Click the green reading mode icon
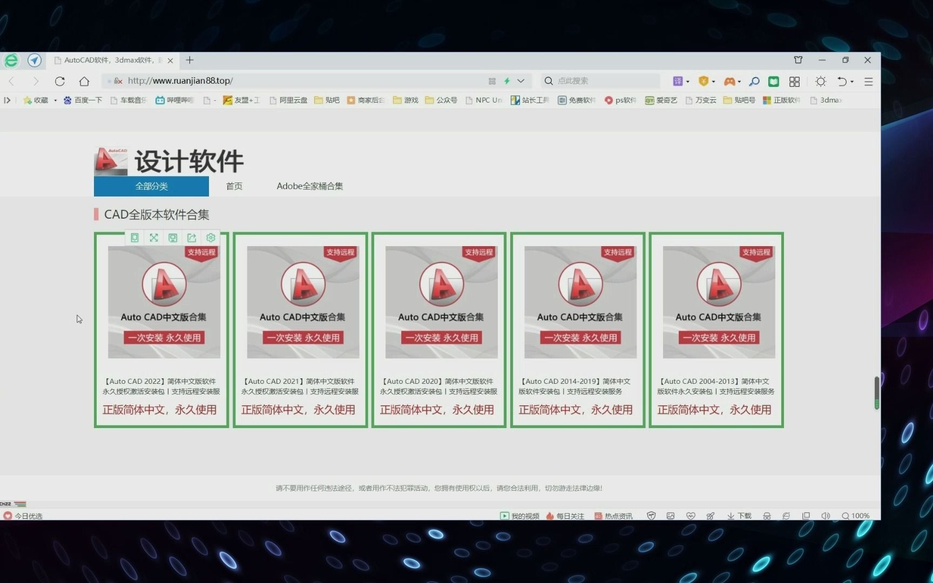933x583 pixels. (x=773, y=81)
